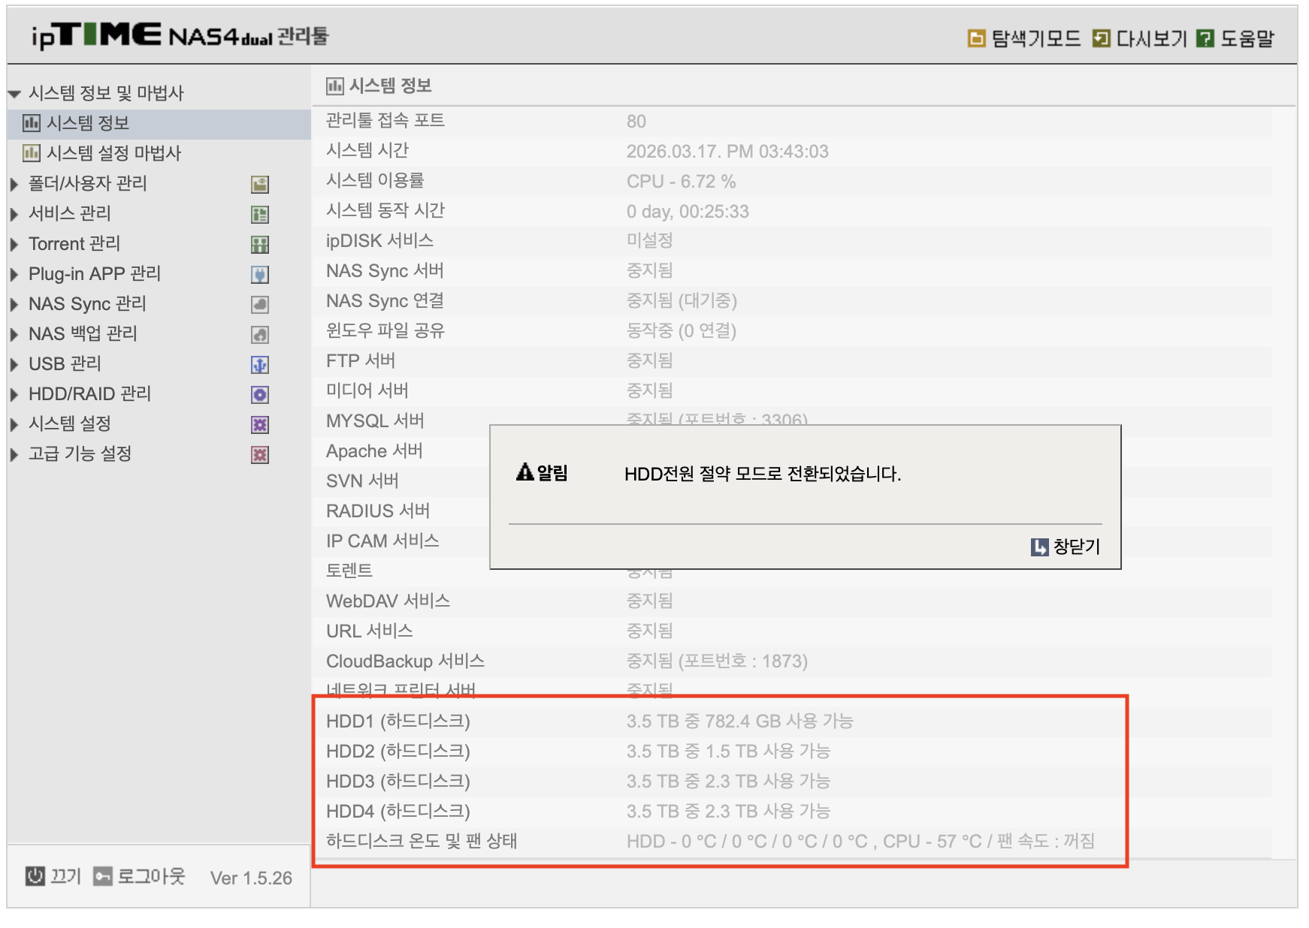Open the 시스템 설정 마법사 page
Image resolution: width=1309 pixels, height=928 pixels.
pos(113,153)
